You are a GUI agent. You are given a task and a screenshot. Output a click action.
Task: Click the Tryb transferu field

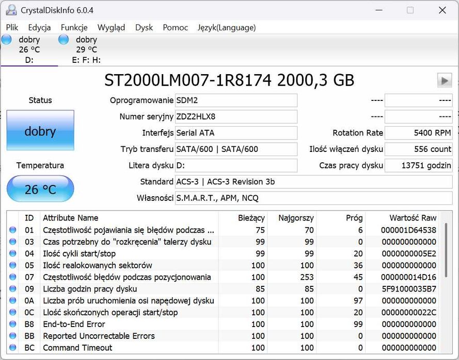(x=236, y=149)
